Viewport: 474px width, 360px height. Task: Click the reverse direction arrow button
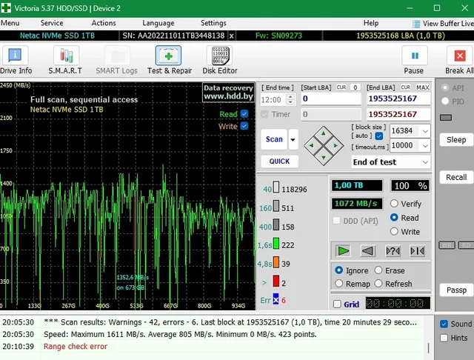coord(368,251)
